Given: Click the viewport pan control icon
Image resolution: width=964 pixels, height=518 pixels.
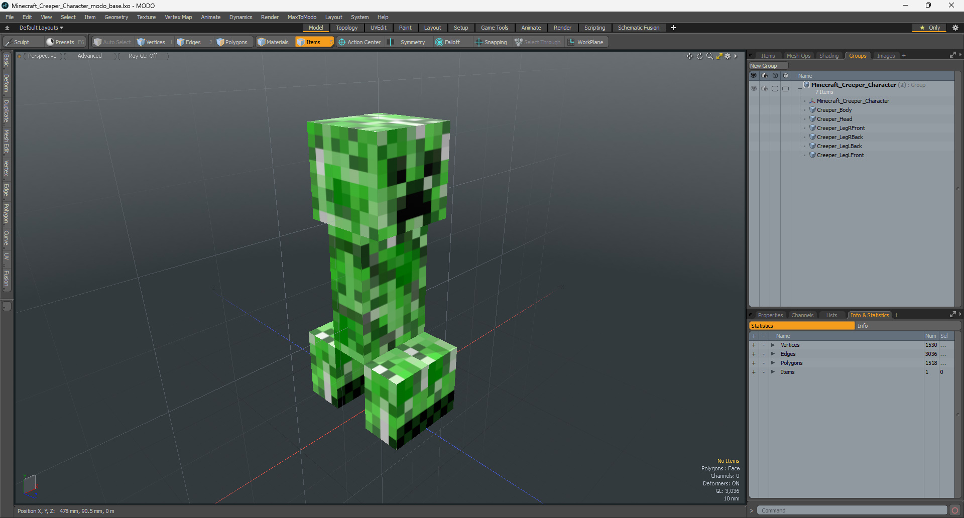Looking at the screenshot, I should point(689,56).
